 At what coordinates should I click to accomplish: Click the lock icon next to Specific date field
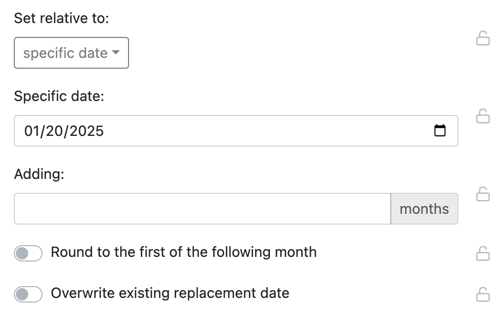pos(484,117)
